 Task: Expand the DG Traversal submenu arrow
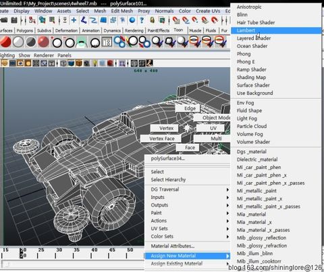[x=227, y=189]
